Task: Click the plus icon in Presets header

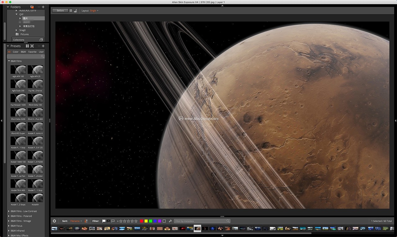Action: (x=43, y=46)
